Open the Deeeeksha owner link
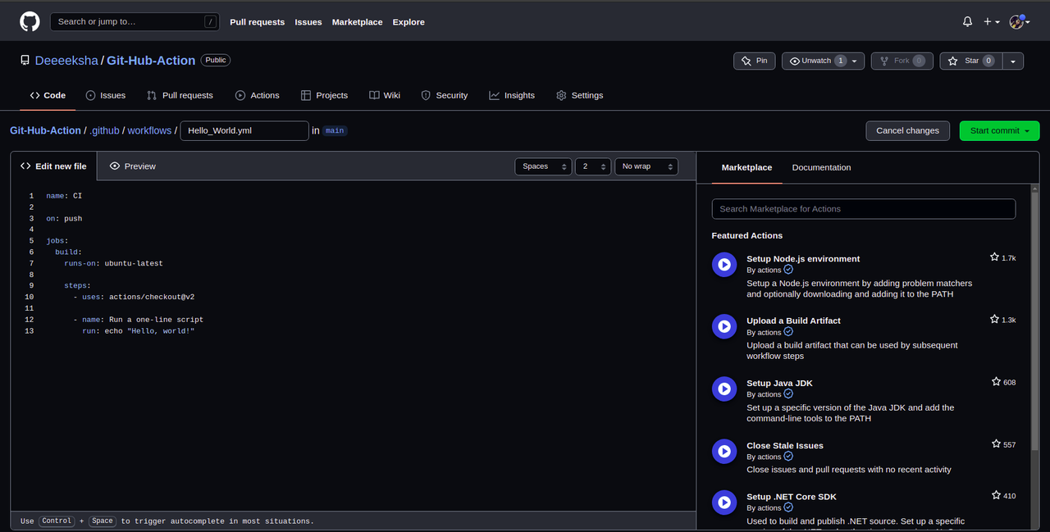Screen dimensions: 1050x532 (x=66, y=61)
